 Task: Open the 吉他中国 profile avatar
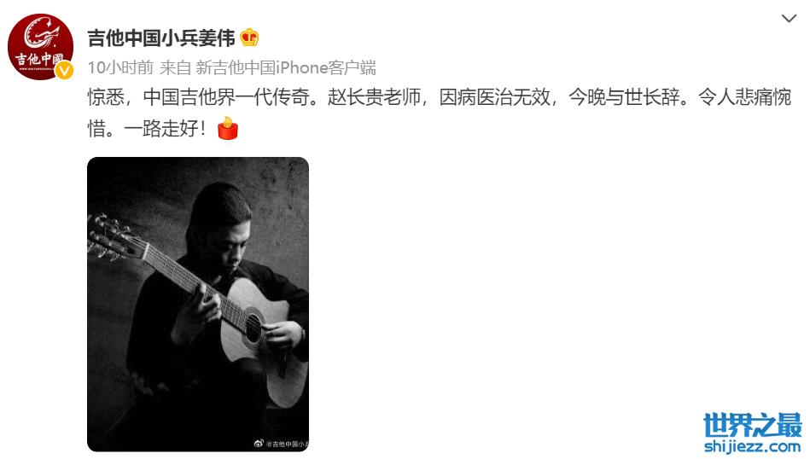[x=40, y=47]
